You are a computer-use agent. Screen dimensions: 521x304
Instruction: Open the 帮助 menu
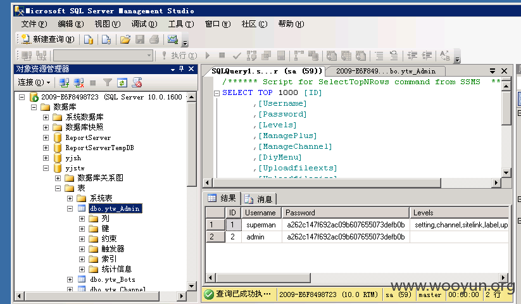coord(291,24)
